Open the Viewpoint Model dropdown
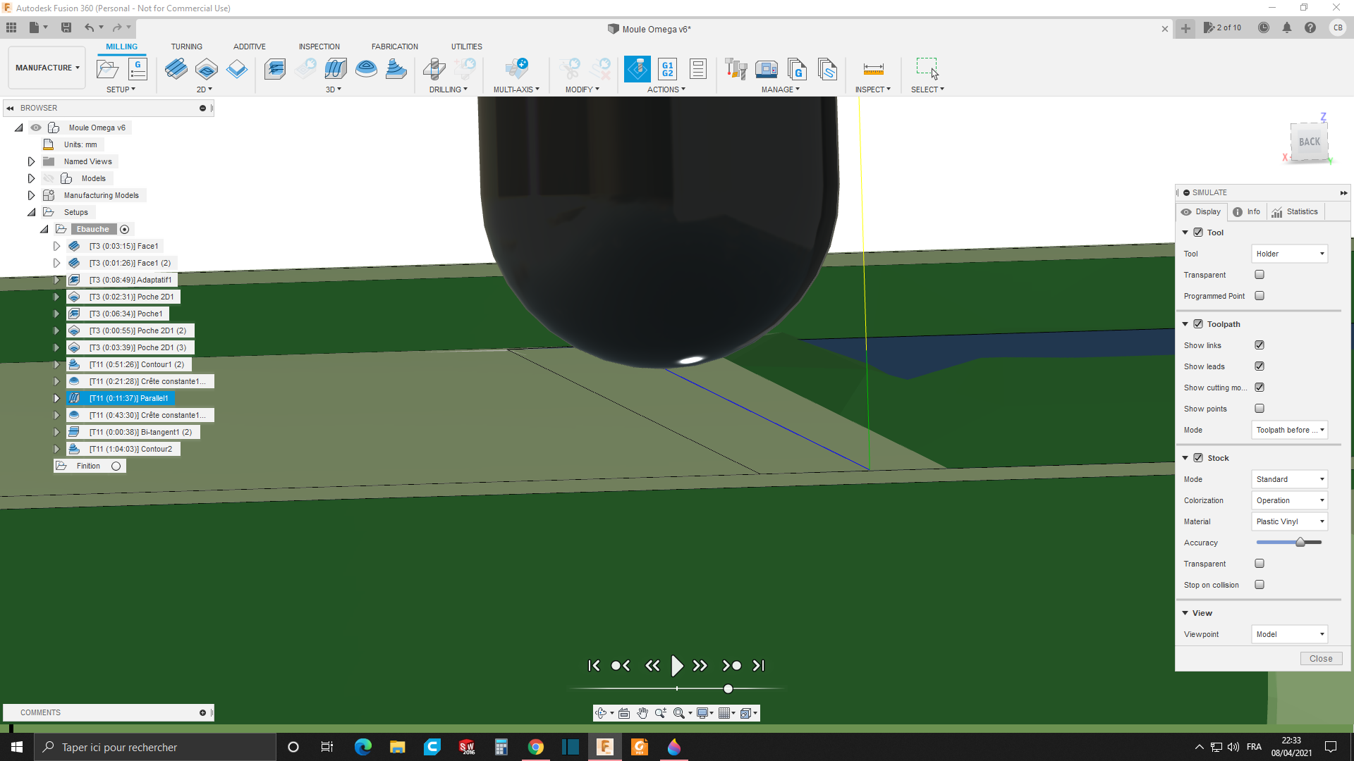The width and height of the screenshot is (1354, 761). 1289,634
